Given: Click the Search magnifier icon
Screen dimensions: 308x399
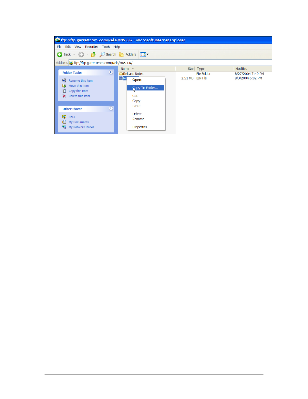Looking at the screenshot, I should tap(102, 55).
